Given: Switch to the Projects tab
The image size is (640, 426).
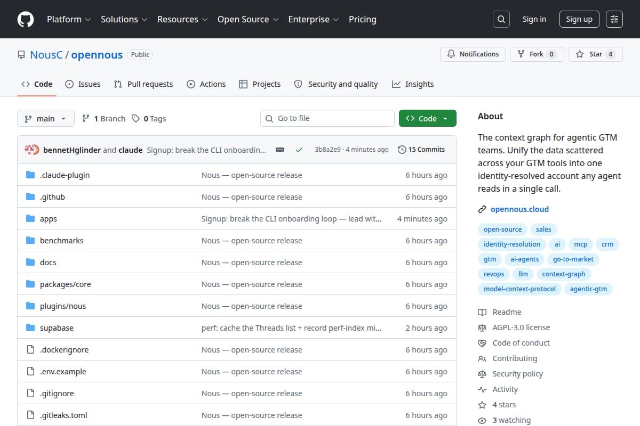Looking at the screenshot, I should click(x=260, y=84).
